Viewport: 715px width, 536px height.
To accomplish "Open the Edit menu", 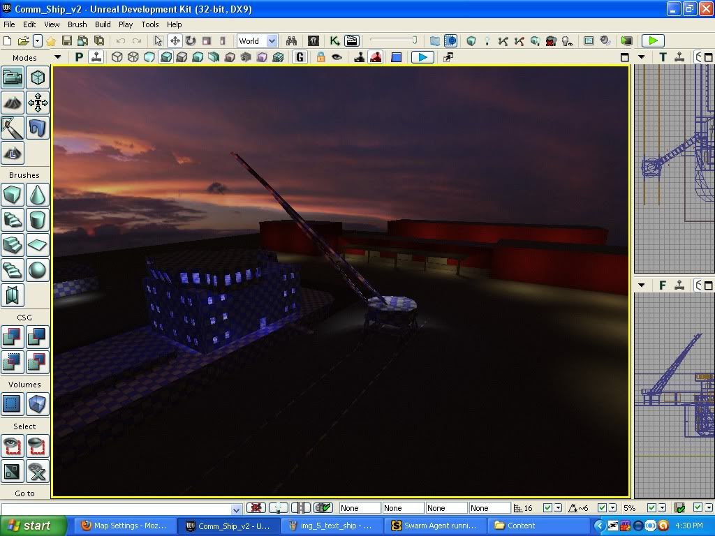I will [29, 24].
